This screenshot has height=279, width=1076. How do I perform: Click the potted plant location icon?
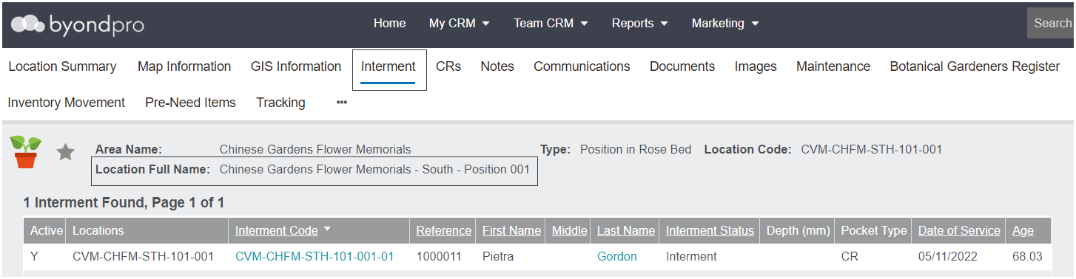26,152
